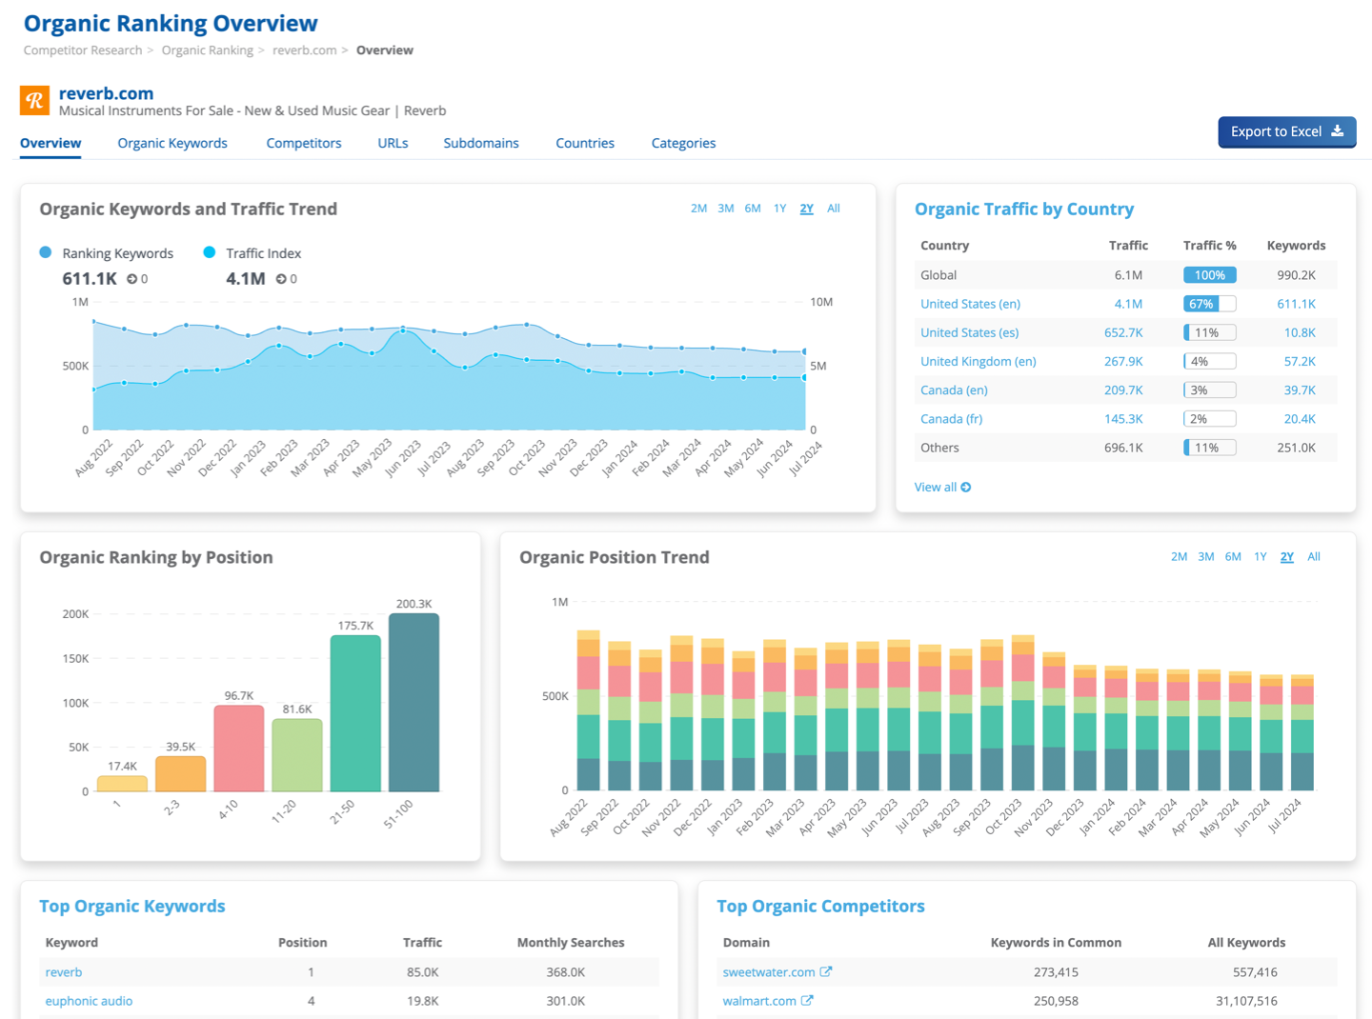
Task: Open United Kingdom (en) country link
Action: [978, 361]
